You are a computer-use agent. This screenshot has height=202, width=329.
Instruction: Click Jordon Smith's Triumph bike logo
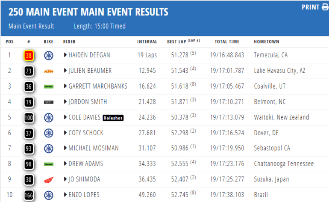point(49,102)
